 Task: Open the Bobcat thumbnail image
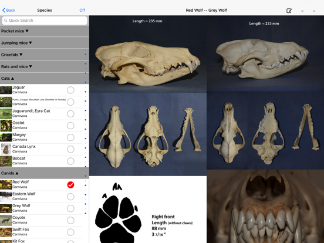(6, 161)
